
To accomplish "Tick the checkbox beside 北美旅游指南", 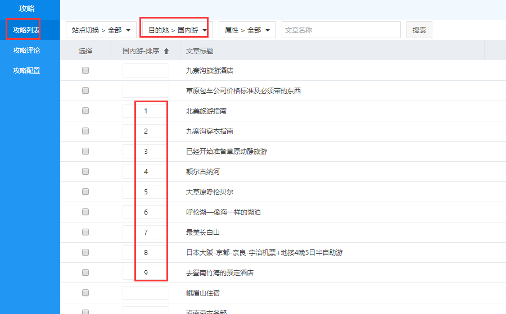I will pyautogui.click(x=85, y=111).
